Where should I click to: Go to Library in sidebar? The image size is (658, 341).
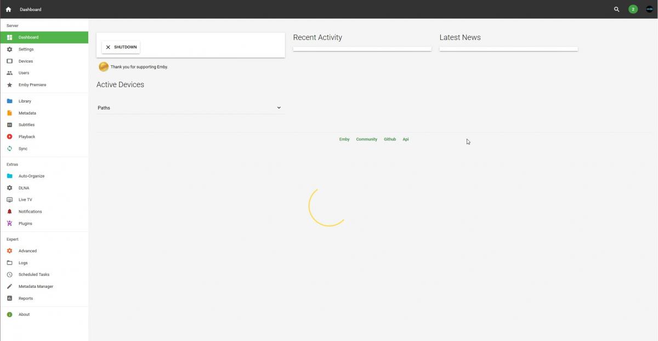click(25, 101)
